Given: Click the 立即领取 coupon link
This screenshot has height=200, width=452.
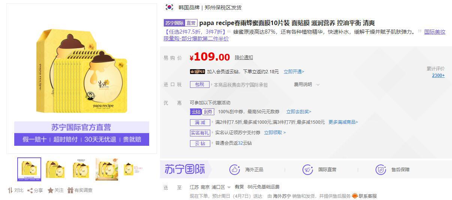Looking at the screenshot, I should (275, 133).
